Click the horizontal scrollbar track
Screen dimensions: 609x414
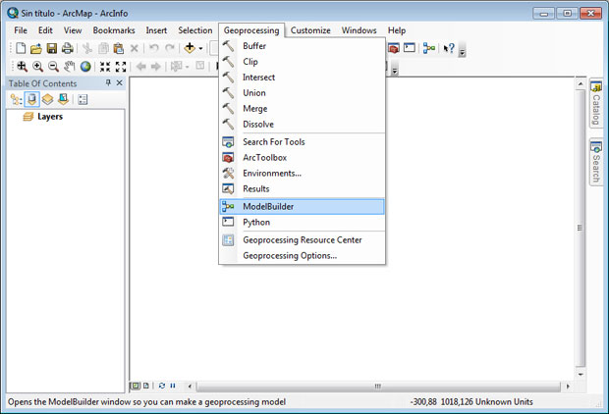click(379, 387)
